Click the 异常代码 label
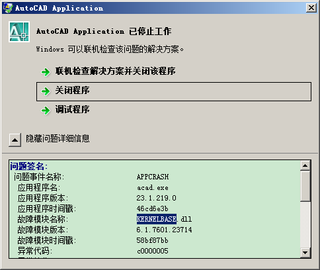 pos(35,251)
